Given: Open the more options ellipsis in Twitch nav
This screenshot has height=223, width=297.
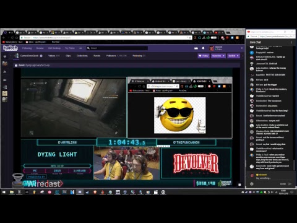Looking at the screenshot, I should point(80,48).
